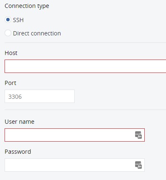Click the Host field label
The height and width of the screenshot is (180, 166).
click(11, 53)
